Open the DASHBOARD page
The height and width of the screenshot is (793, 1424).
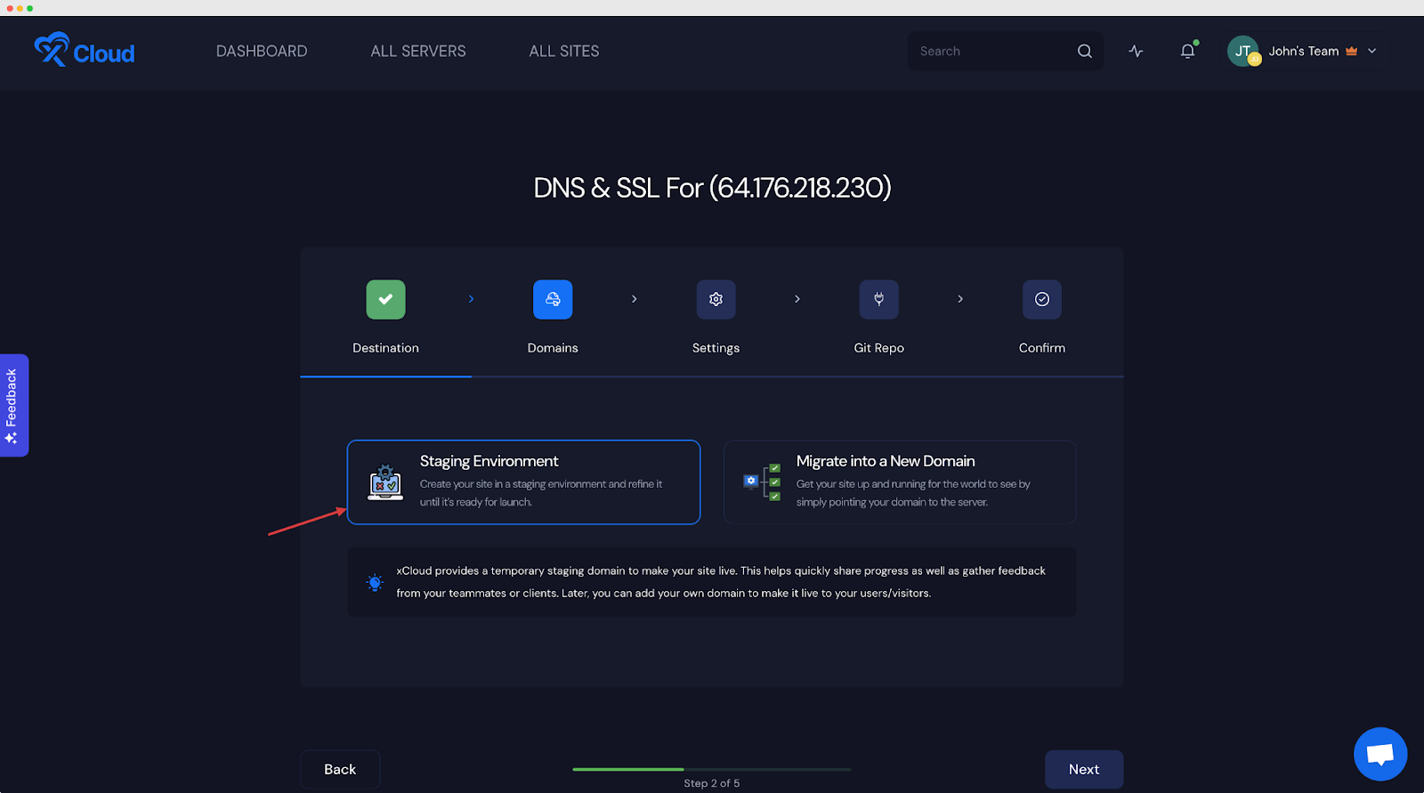click(x=262, y=52)
